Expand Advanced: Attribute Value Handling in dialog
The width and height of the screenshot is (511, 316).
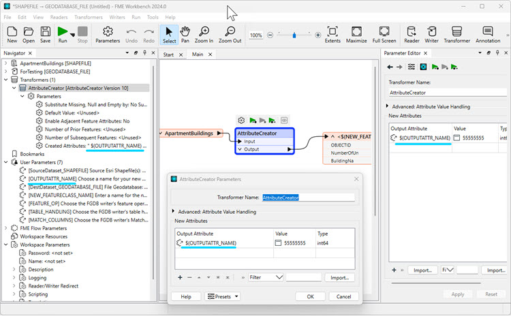[x=173, y=211]
